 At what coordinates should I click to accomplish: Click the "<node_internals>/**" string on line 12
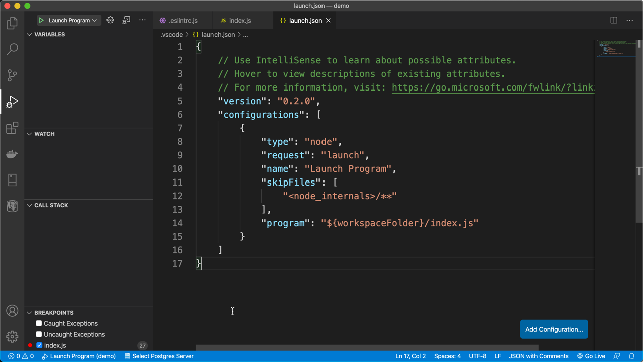(340, 196)
